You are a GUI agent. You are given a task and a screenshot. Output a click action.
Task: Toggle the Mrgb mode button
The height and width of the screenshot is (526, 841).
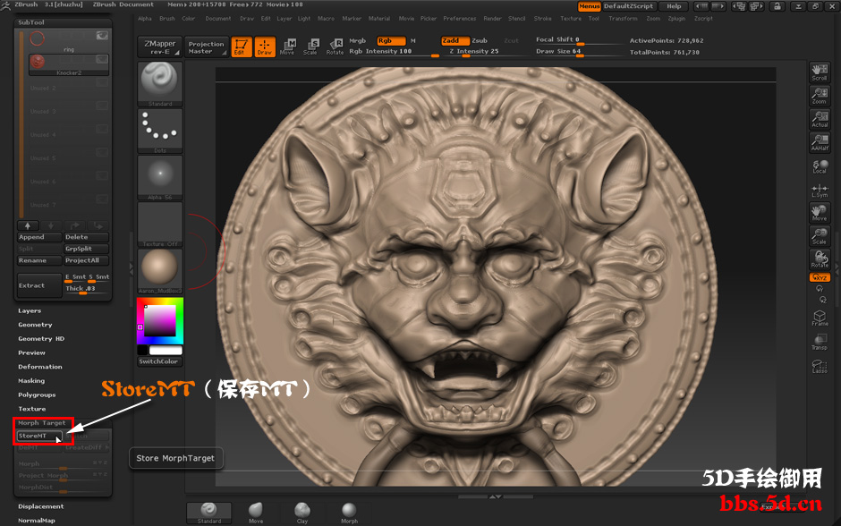(x=357, y=41)
